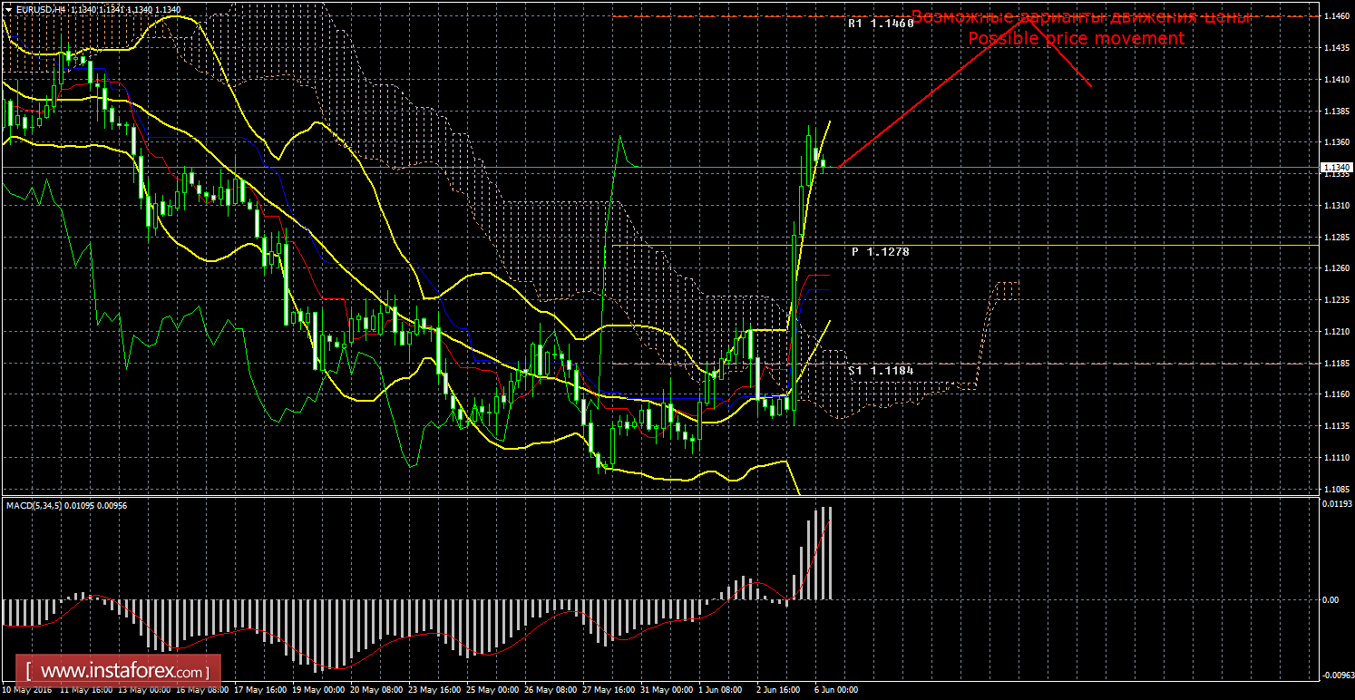
Task: Select the S1 1.1184 support label
Action: tap(881, 370)
